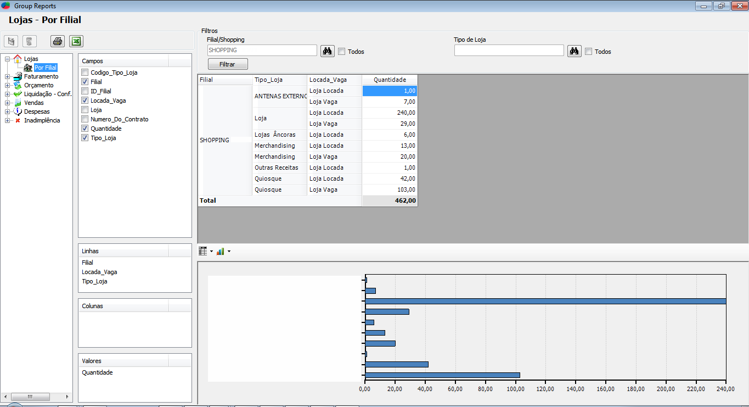749x407 pixels.
Task: Uncheck the Locada_Vaga field checkbox
Action: pyautogui.click(x=85, y=101)
